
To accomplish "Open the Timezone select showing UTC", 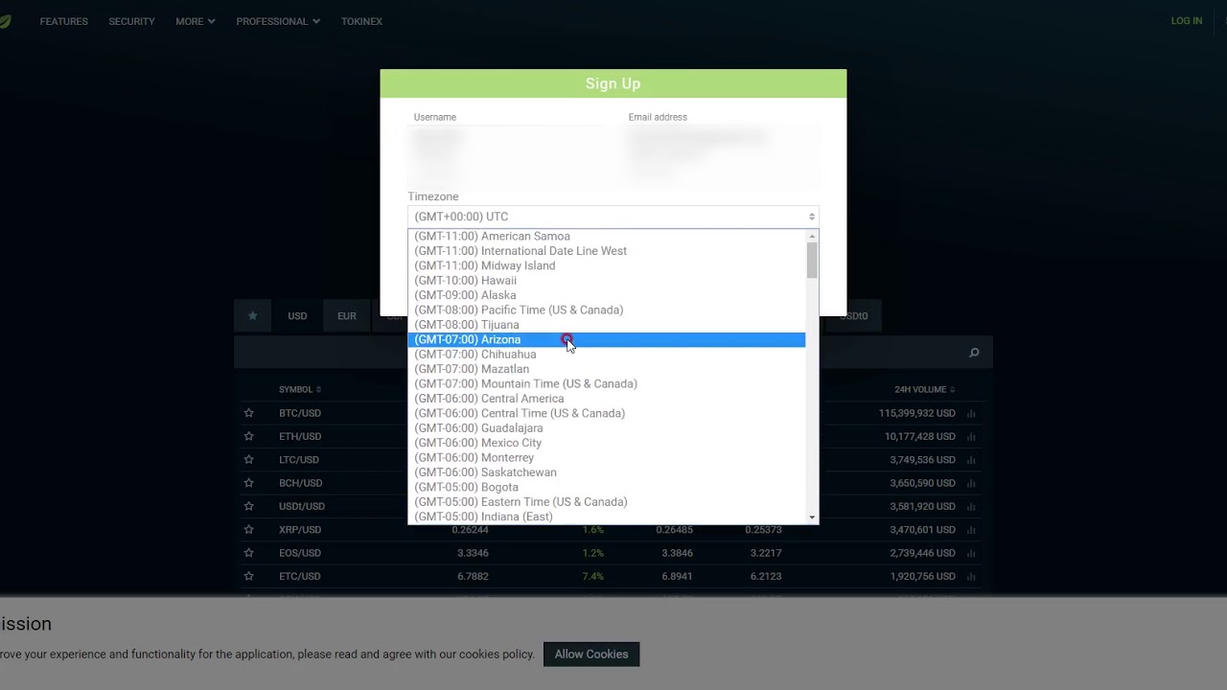I will click(613, 217).
